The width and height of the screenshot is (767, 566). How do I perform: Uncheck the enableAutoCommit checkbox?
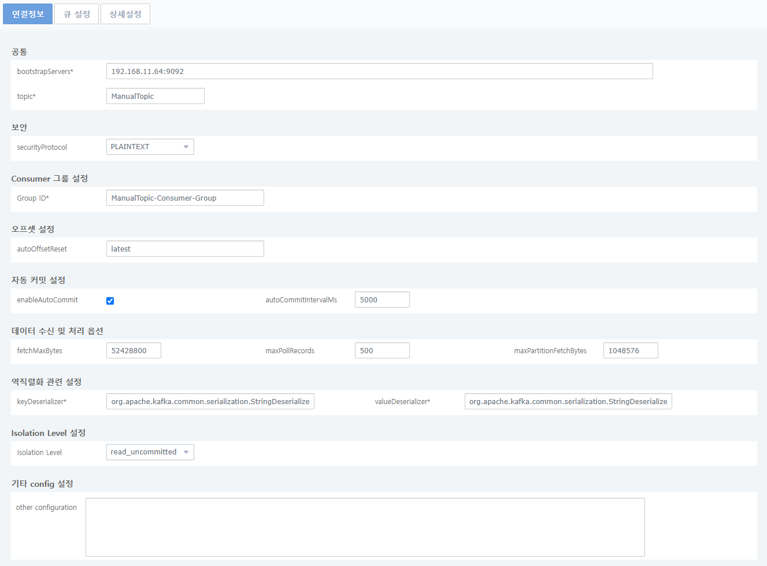pyautogui.click(x=110, y=301)
